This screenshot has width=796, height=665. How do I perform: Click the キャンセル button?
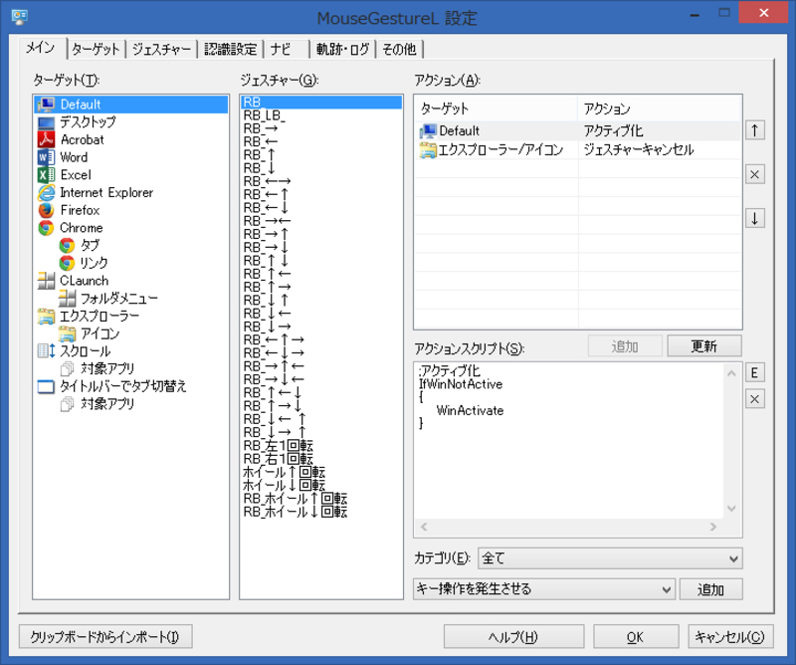(730, 636)
